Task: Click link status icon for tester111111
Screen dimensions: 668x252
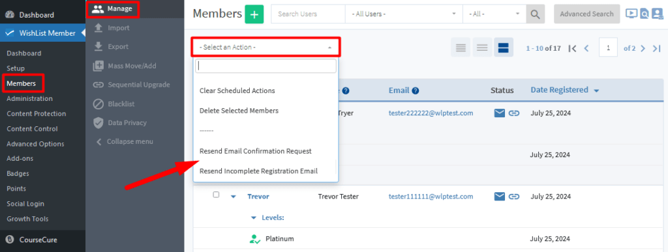Action: coord(514,197)
